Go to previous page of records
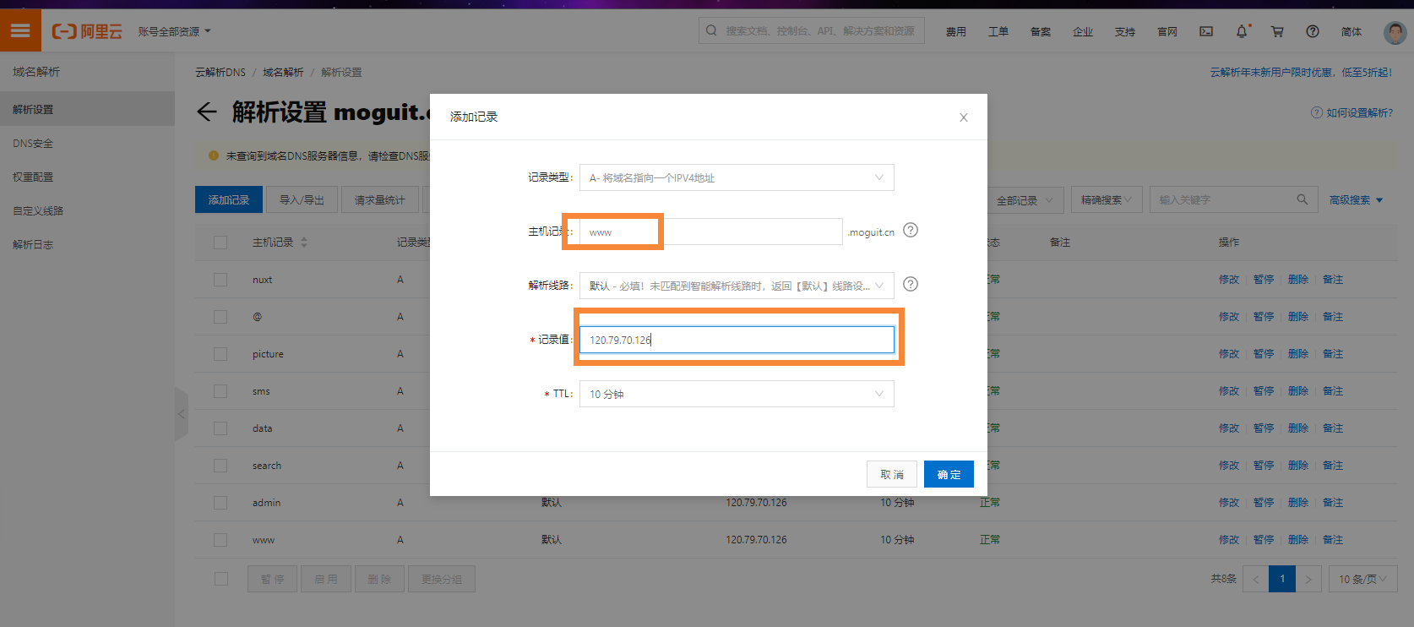The height and width of the screenshot is (627, 1414). [1256, 579]
